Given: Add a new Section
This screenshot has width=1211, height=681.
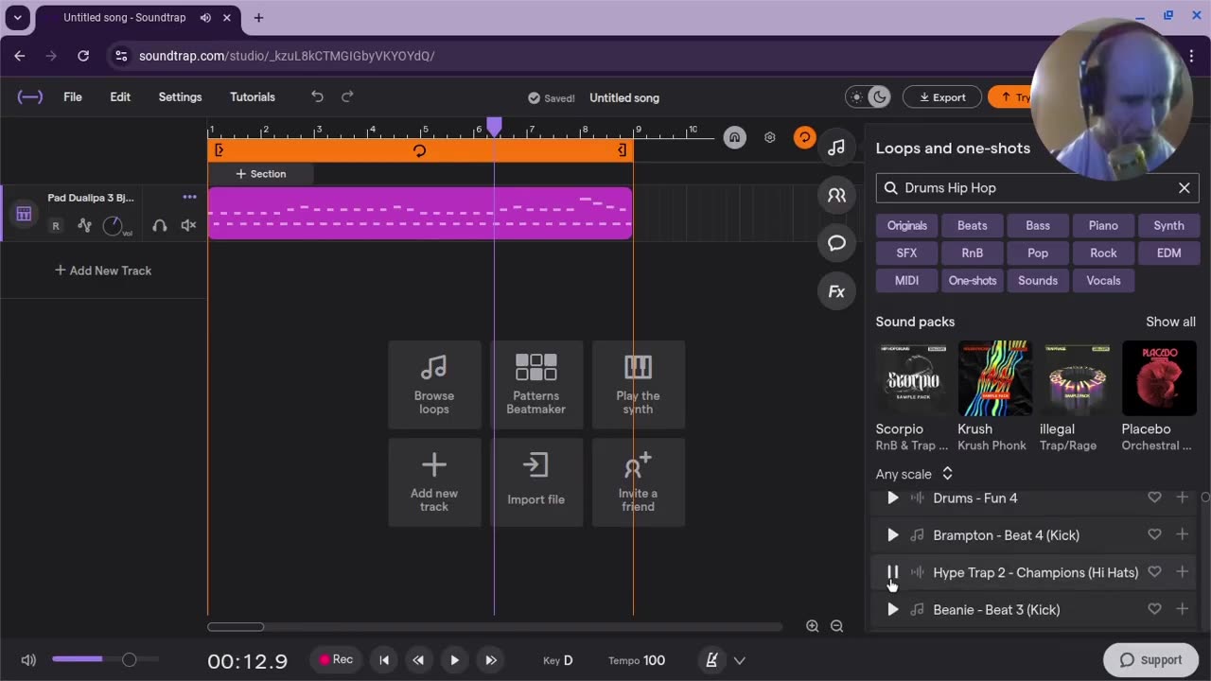Looking at the screenshot, I should pos(260,174).
